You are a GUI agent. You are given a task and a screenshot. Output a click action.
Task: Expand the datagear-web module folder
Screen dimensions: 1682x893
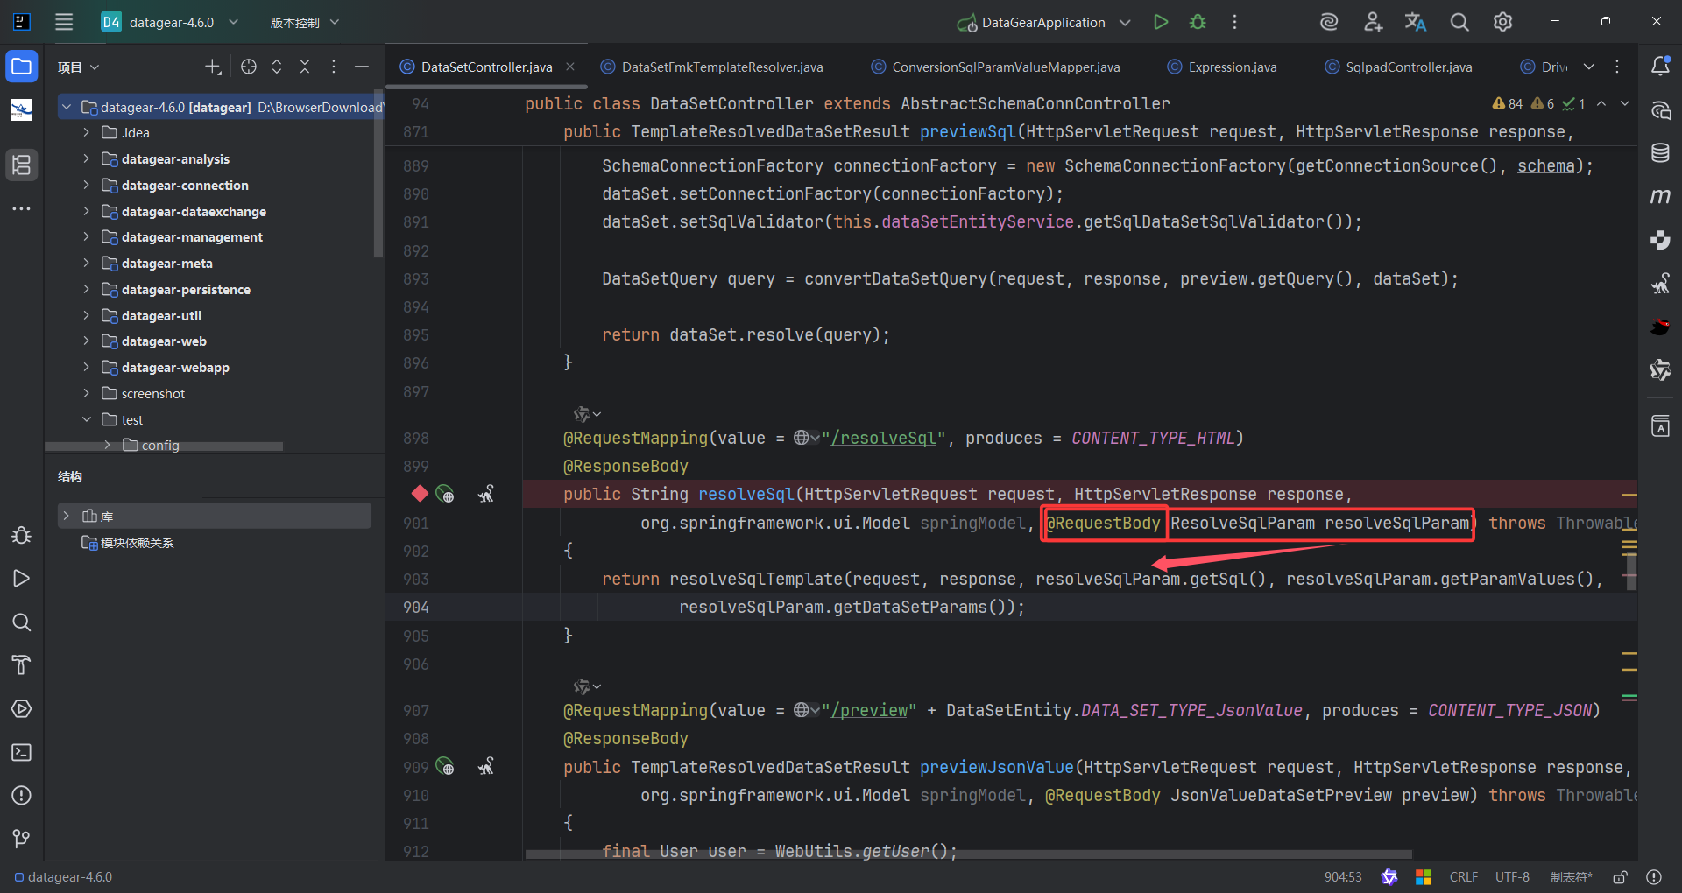(x=86, y=341)
